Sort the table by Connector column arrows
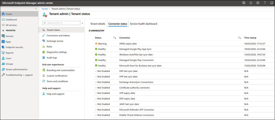Viewport: 275px width, 120px height. coord(239,38)
